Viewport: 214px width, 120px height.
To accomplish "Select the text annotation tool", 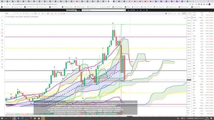I will (x=2, y=27).
